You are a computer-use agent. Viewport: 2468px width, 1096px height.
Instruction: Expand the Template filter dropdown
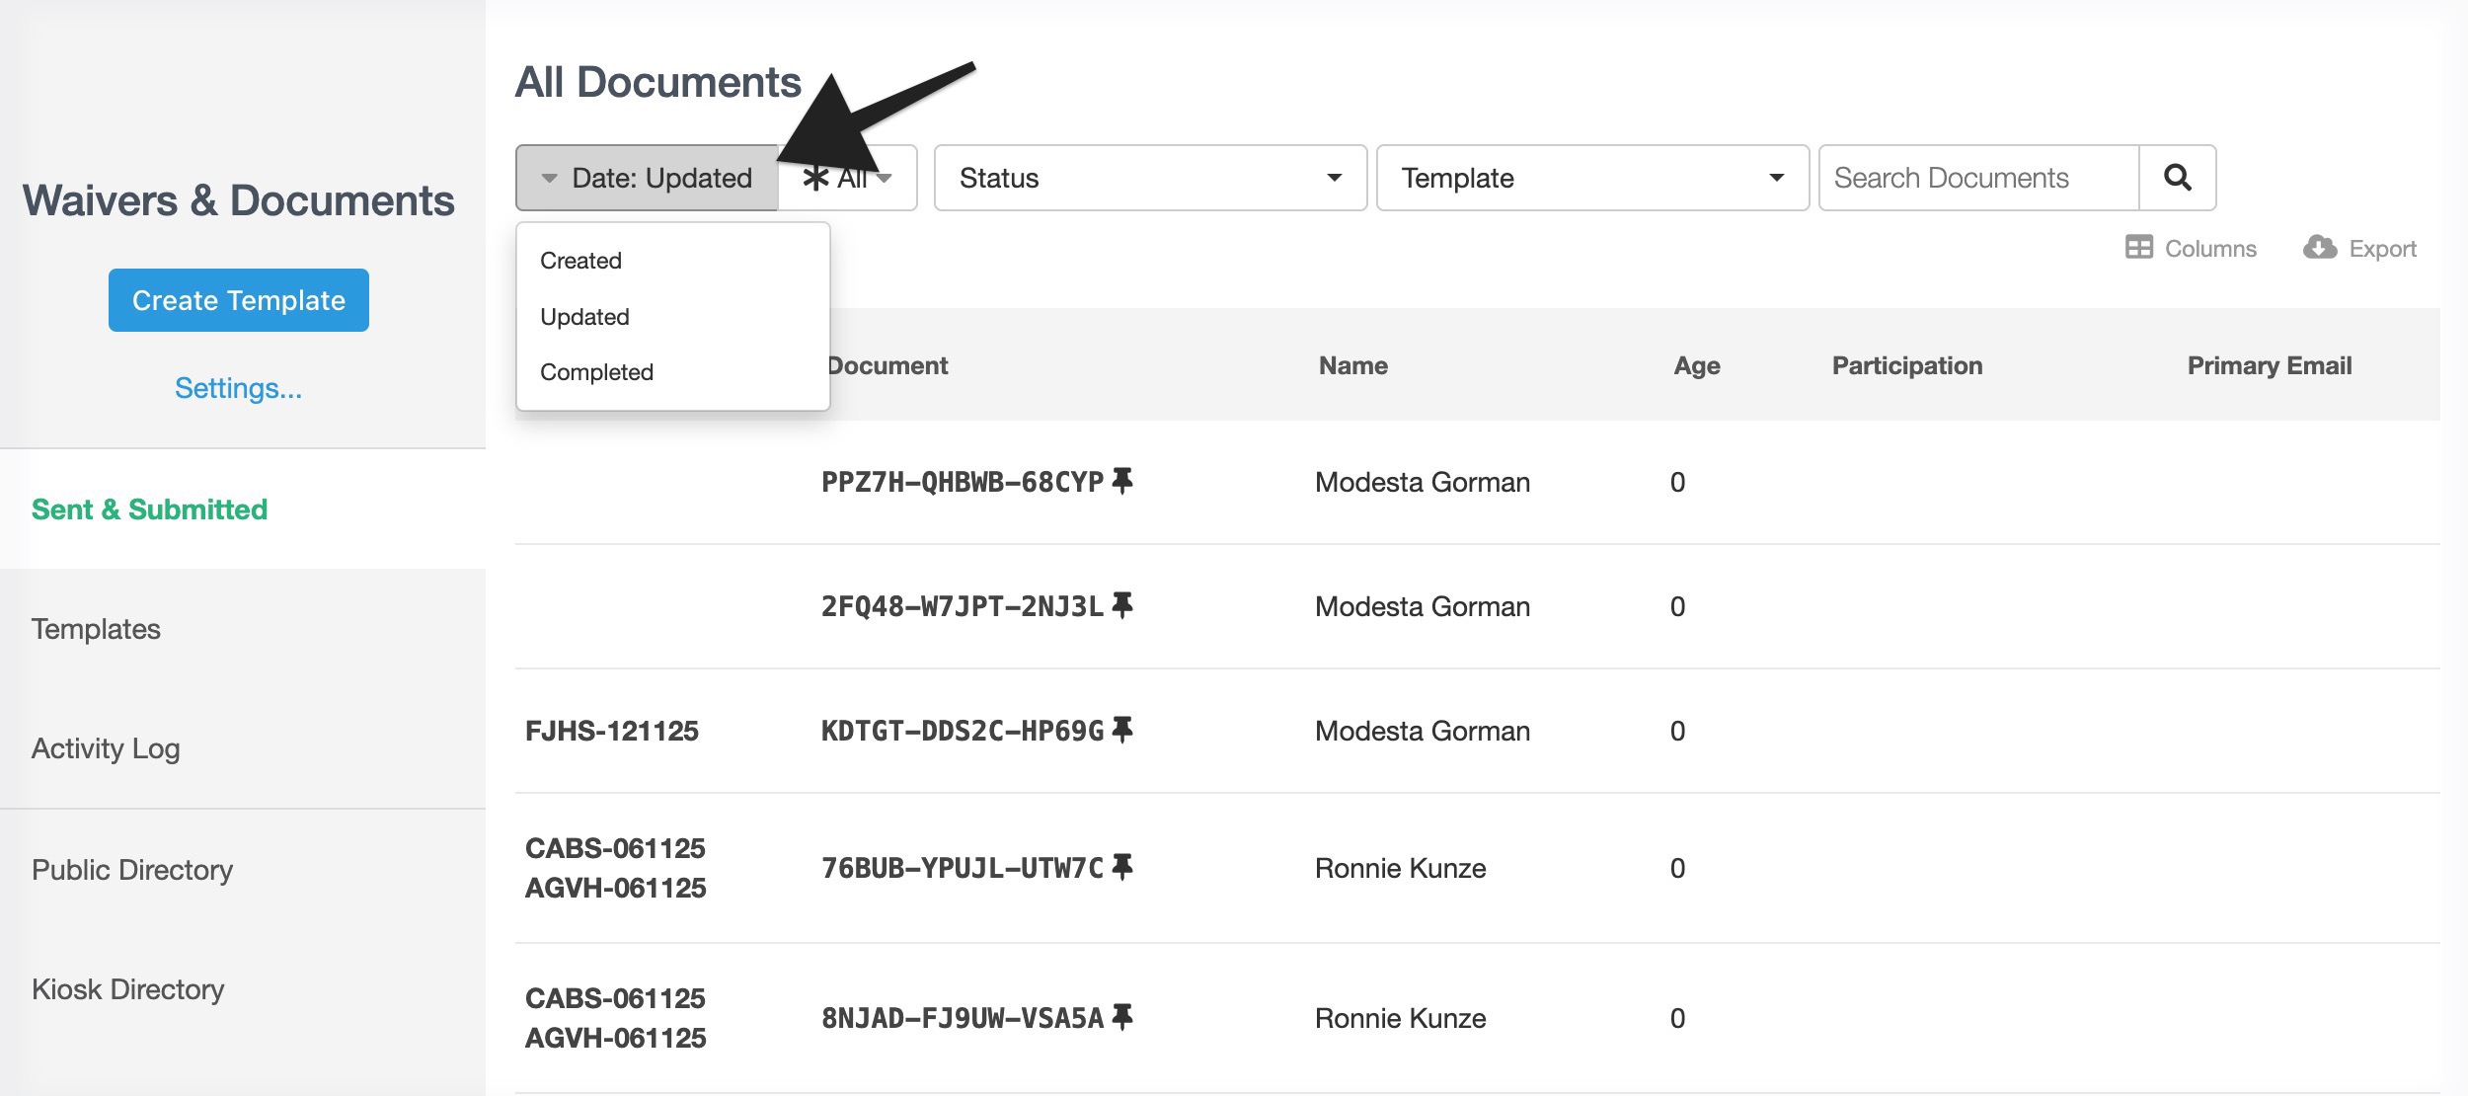[1592, 178]
